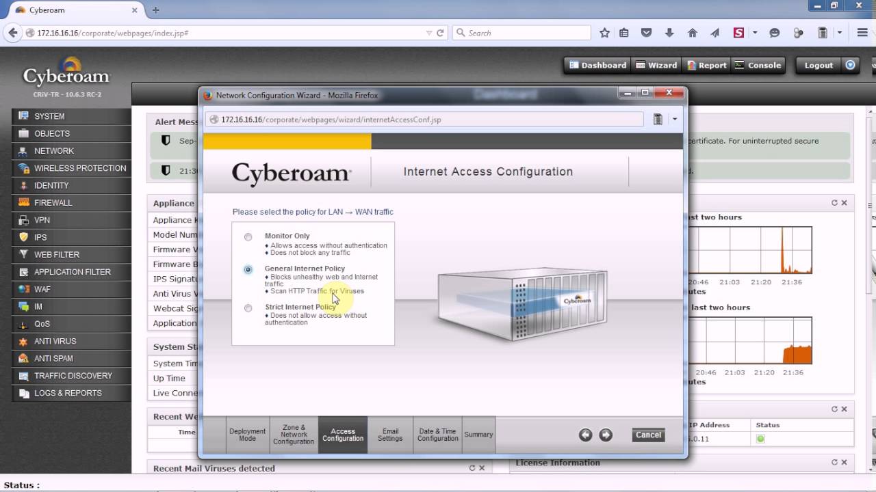Go to the Access Configuration wizard step

pos(343,435)
